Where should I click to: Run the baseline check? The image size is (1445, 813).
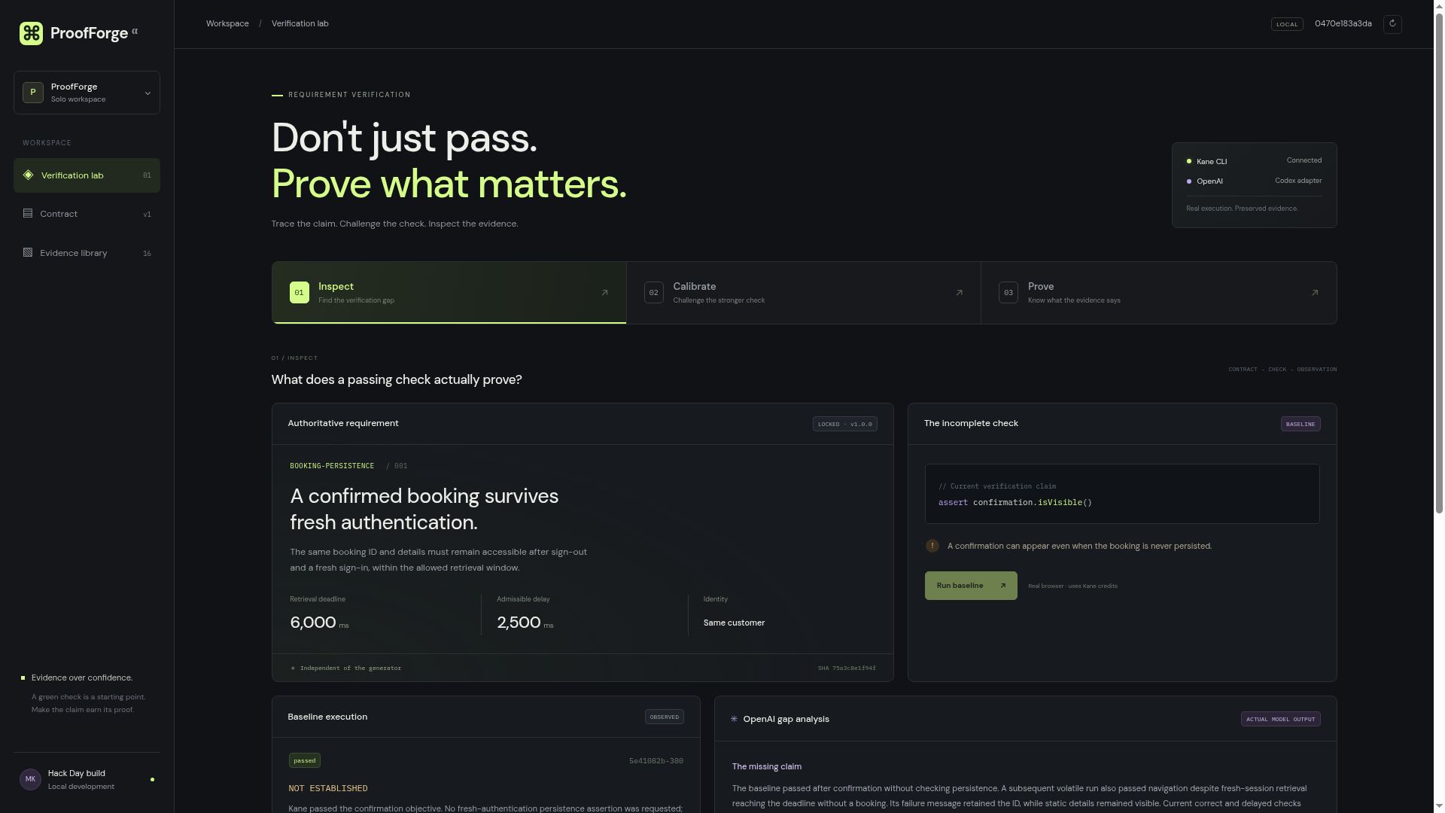(x=971, y=586)
